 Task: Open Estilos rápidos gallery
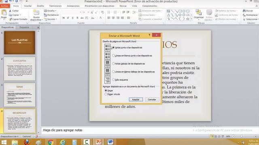(209, 15)
